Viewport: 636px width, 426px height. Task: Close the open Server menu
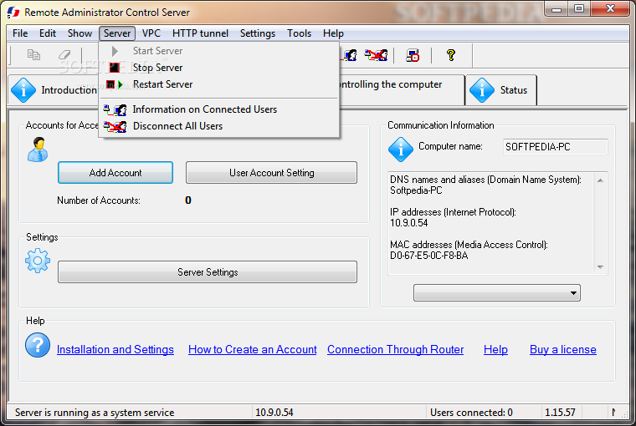(x=117, y=33)
